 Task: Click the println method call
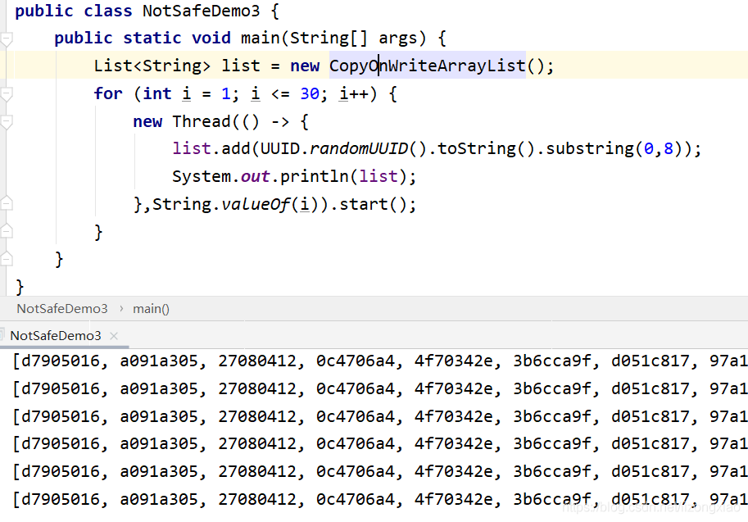tap(315, 176)
